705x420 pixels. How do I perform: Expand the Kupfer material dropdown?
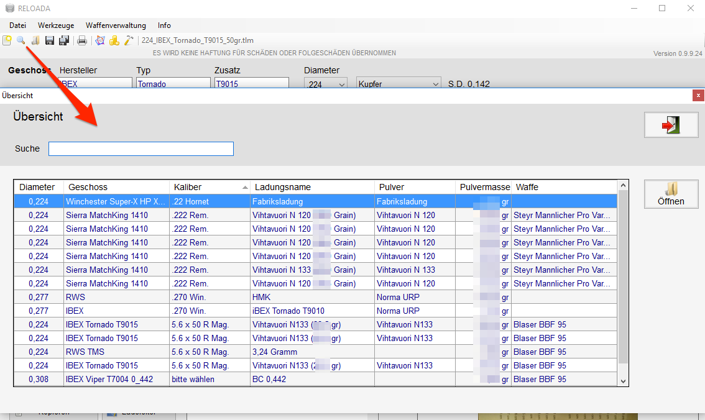(x=435, y=84)
